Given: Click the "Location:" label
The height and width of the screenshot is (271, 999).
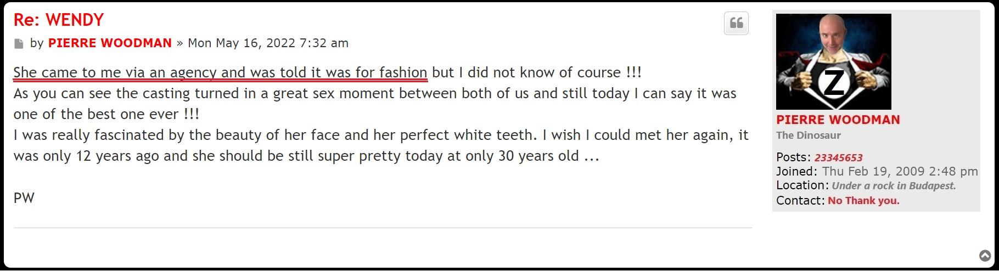Looking at the screenshot, I should pyautogui.click(x=802, y=185).
